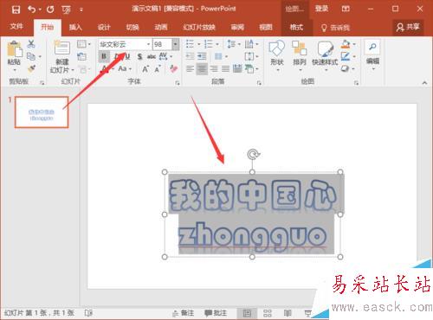This screenshot has width=433, height=320.
Task: Click the Decrease List Level indent icon
Action: point(190,56)
